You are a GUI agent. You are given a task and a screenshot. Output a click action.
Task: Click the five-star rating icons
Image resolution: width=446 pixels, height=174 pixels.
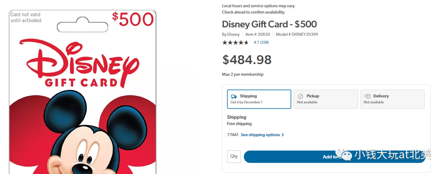(x=235, y=42)
